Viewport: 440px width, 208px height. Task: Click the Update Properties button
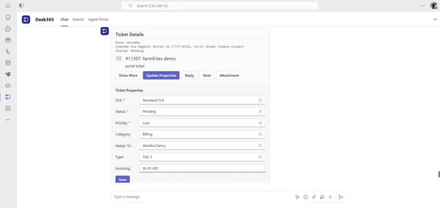click(161, 75)
